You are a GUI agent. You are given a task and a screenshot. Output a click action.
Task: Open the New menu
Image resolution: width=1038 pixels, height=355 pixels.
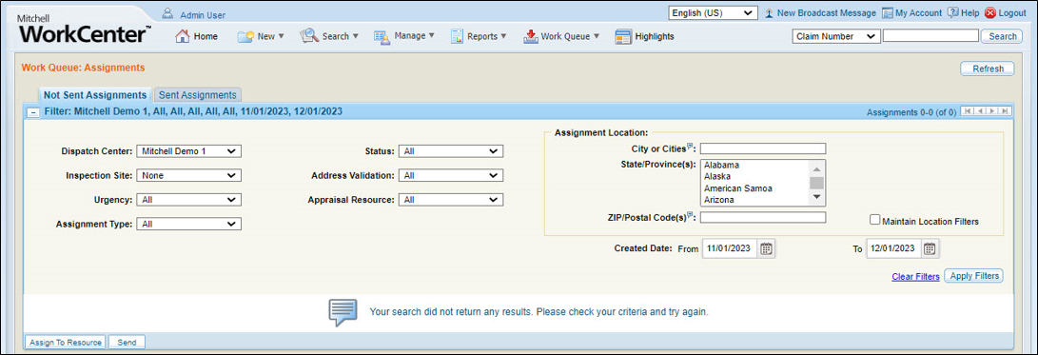(261, 36)
